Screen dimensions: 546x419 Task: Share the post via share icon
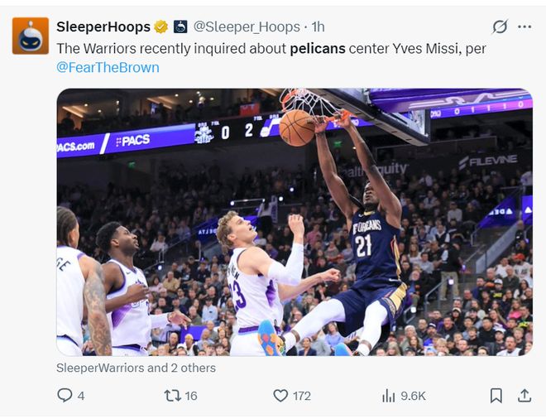(x=524, y=396)
